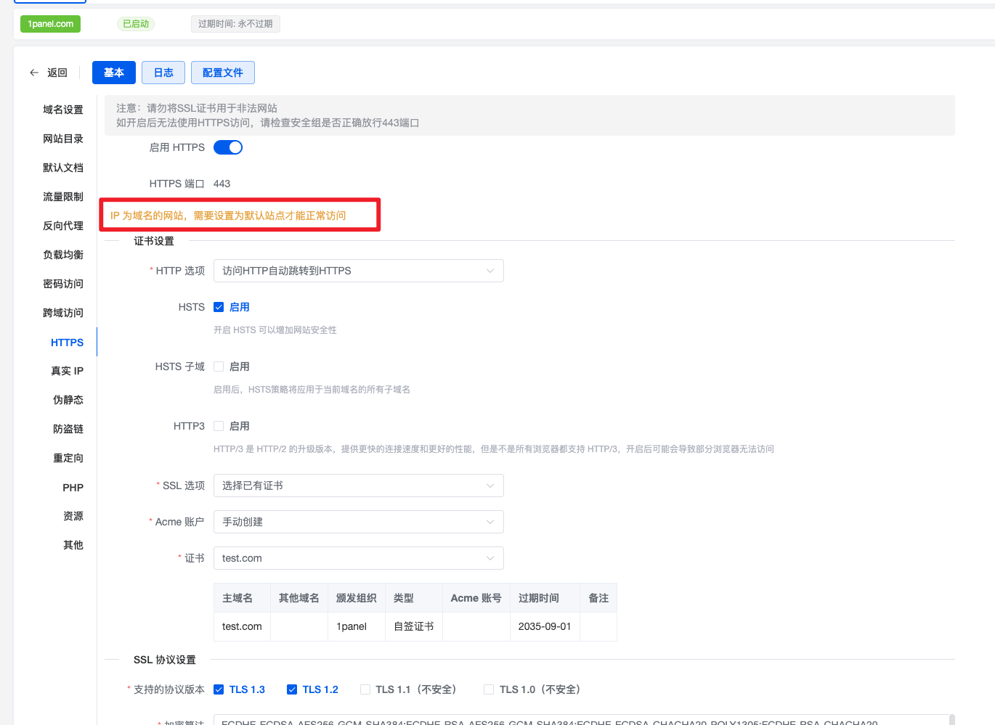Enable the HTTP3 checkbox
This screenshot has height=725, width=995.
[x=219, y=426]
